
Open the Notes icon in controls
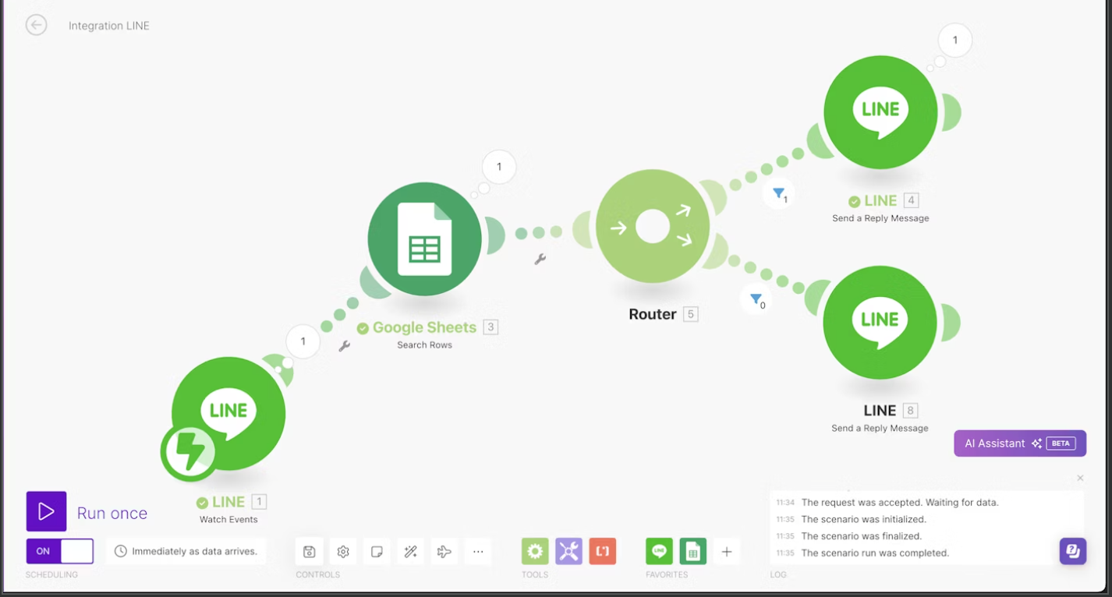point(377,552)
